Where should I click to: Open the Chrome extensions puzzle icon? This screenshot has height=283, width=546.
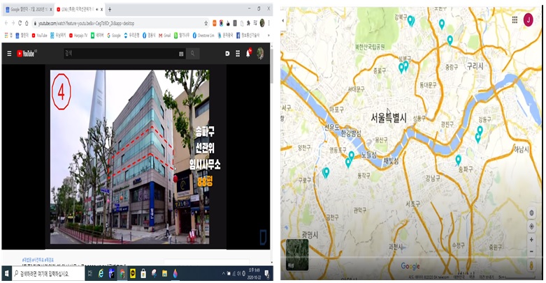point(248,23)
